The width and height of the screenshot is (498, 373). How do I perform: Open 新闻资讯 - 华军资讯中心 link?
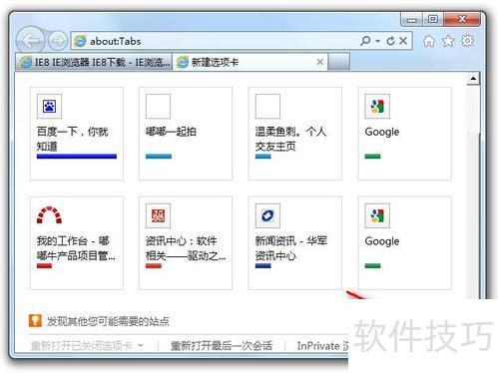pos(291,248)
